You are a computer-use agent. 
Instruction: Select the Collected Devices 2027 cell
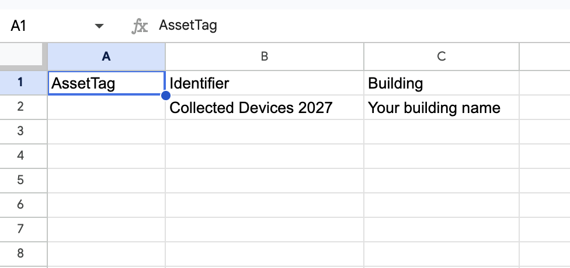tap(265, 107)
